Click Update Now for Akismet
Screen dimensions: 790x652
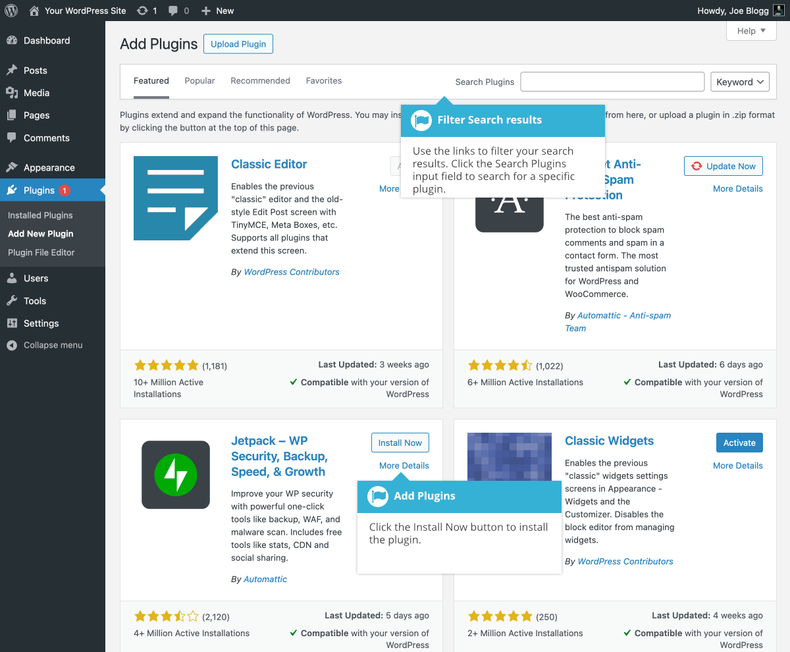tap(724, 166)
